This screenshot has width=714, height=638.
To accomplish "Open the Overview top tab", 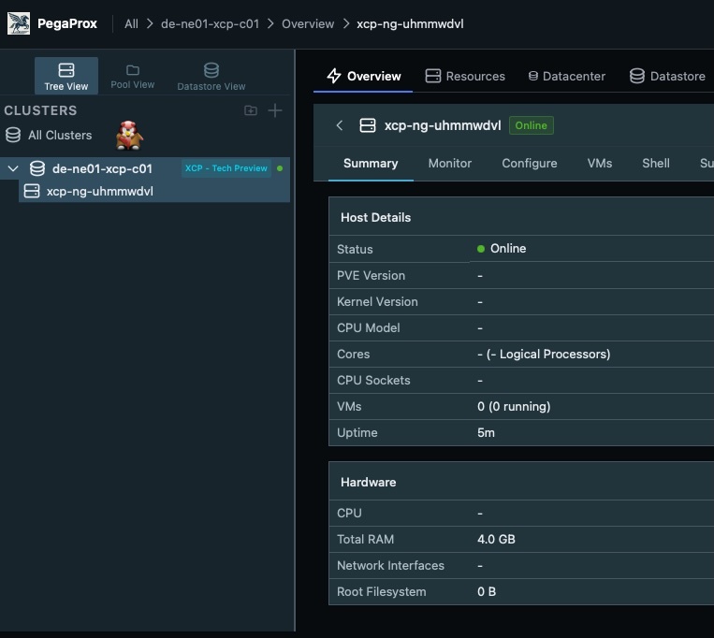I will 363,76.
